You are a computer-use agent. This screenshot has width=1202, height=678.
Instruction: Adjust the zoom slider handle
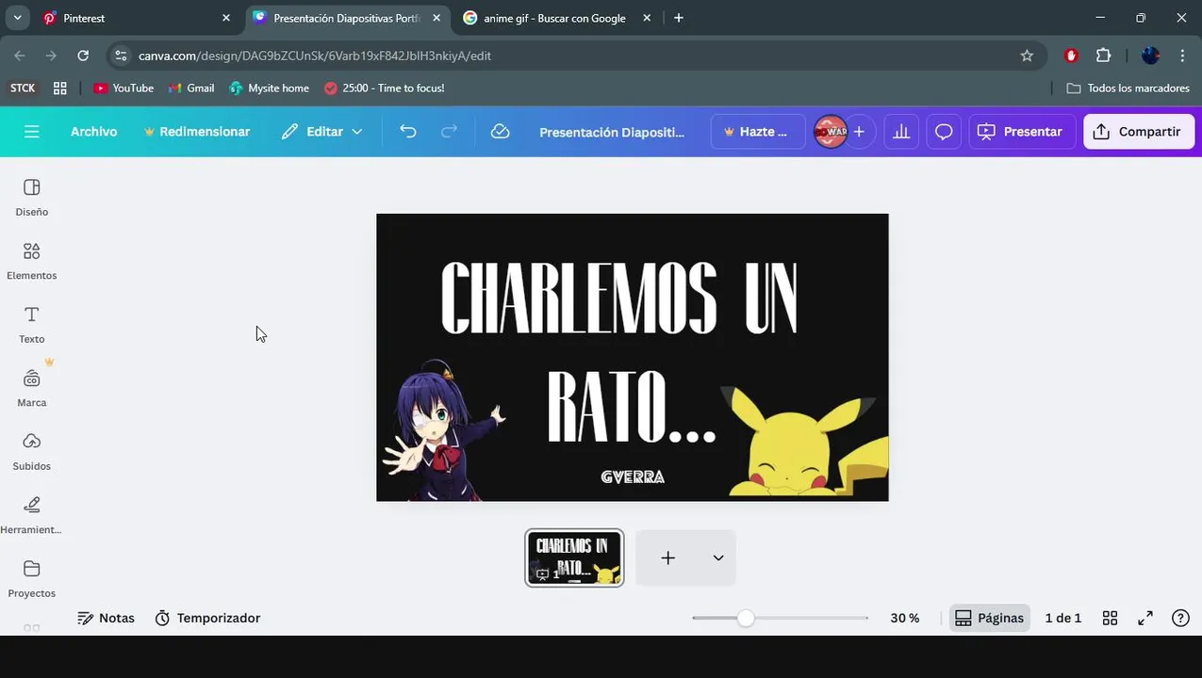(x=746, y=618)
